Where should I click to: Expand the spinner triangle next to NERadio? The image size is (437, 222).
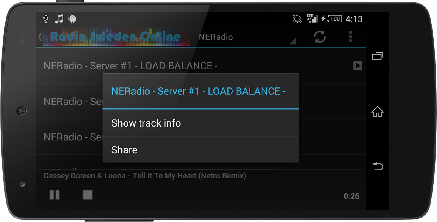[292, 41]
